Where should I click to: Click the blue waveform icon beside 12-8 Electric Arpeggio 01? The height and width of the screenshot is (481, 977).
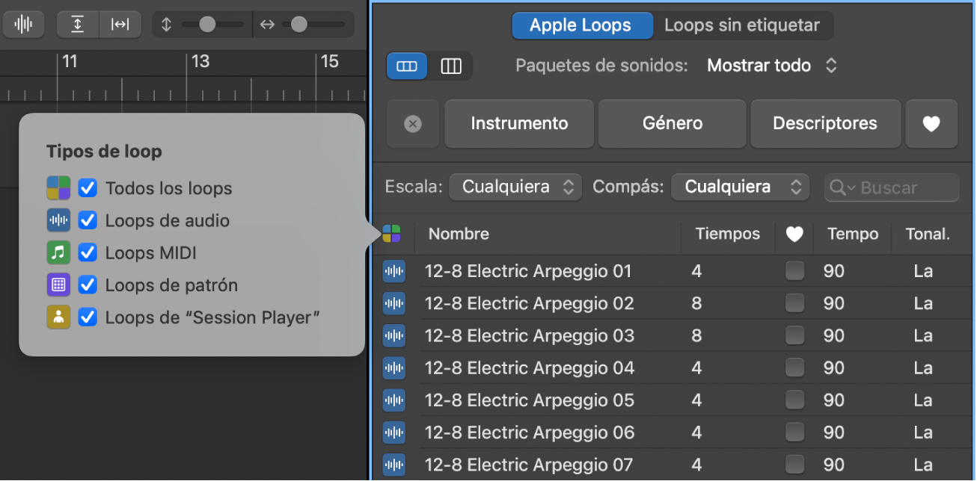pos(393,271)
